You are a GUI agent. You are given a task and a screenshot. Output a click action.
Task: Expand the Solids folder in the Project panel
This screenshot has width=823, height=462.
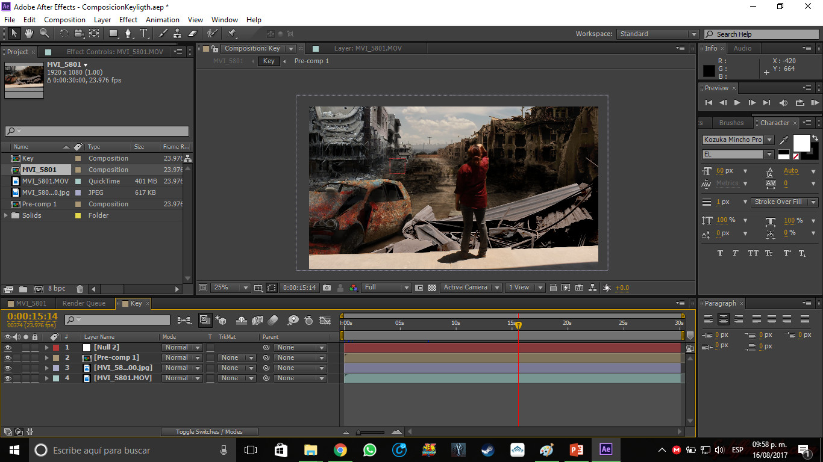pos(5,215)
